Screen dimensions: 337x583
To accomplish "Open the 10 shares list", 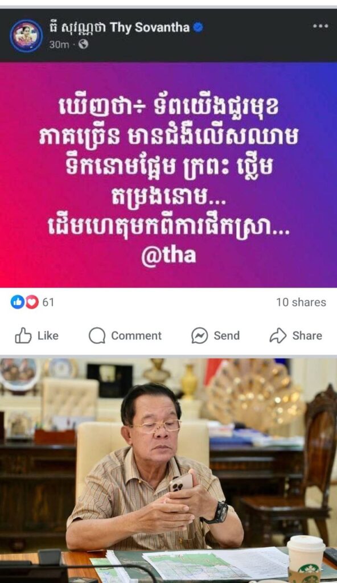I will [301, 302].
